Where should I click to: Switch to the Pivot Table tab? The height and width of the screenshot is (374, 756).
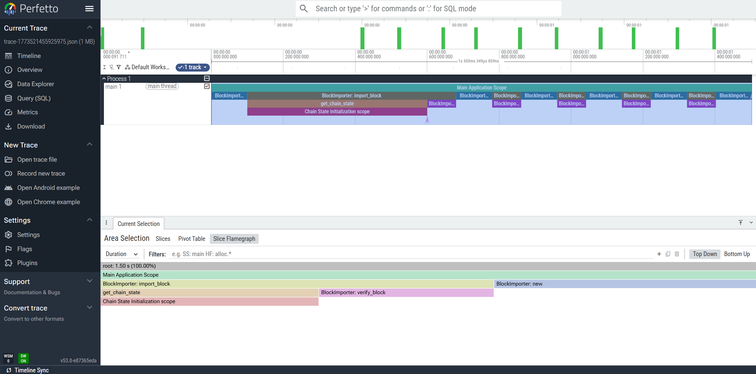192,239
